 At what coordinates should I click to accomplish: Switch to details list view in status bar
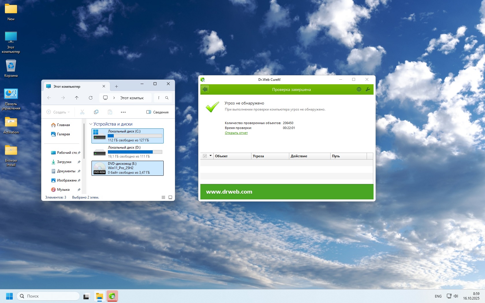click(163, 197)
